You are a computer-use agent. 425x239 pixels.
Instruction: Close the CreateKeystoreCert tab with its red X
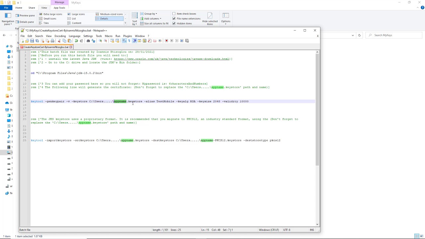tap(70, 47)
